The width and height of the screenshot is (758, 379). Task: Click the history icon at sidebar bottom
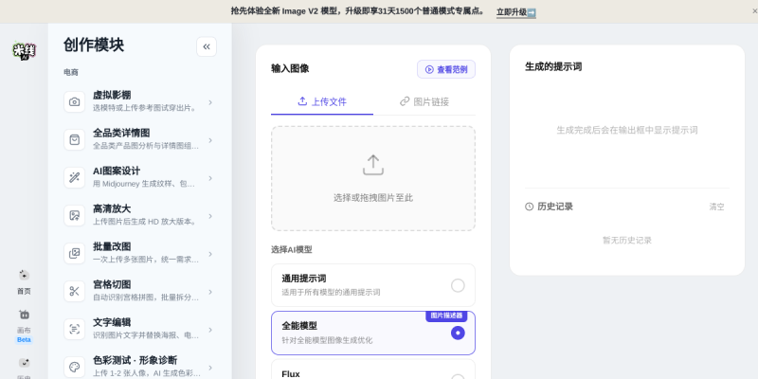coord(24,363)
